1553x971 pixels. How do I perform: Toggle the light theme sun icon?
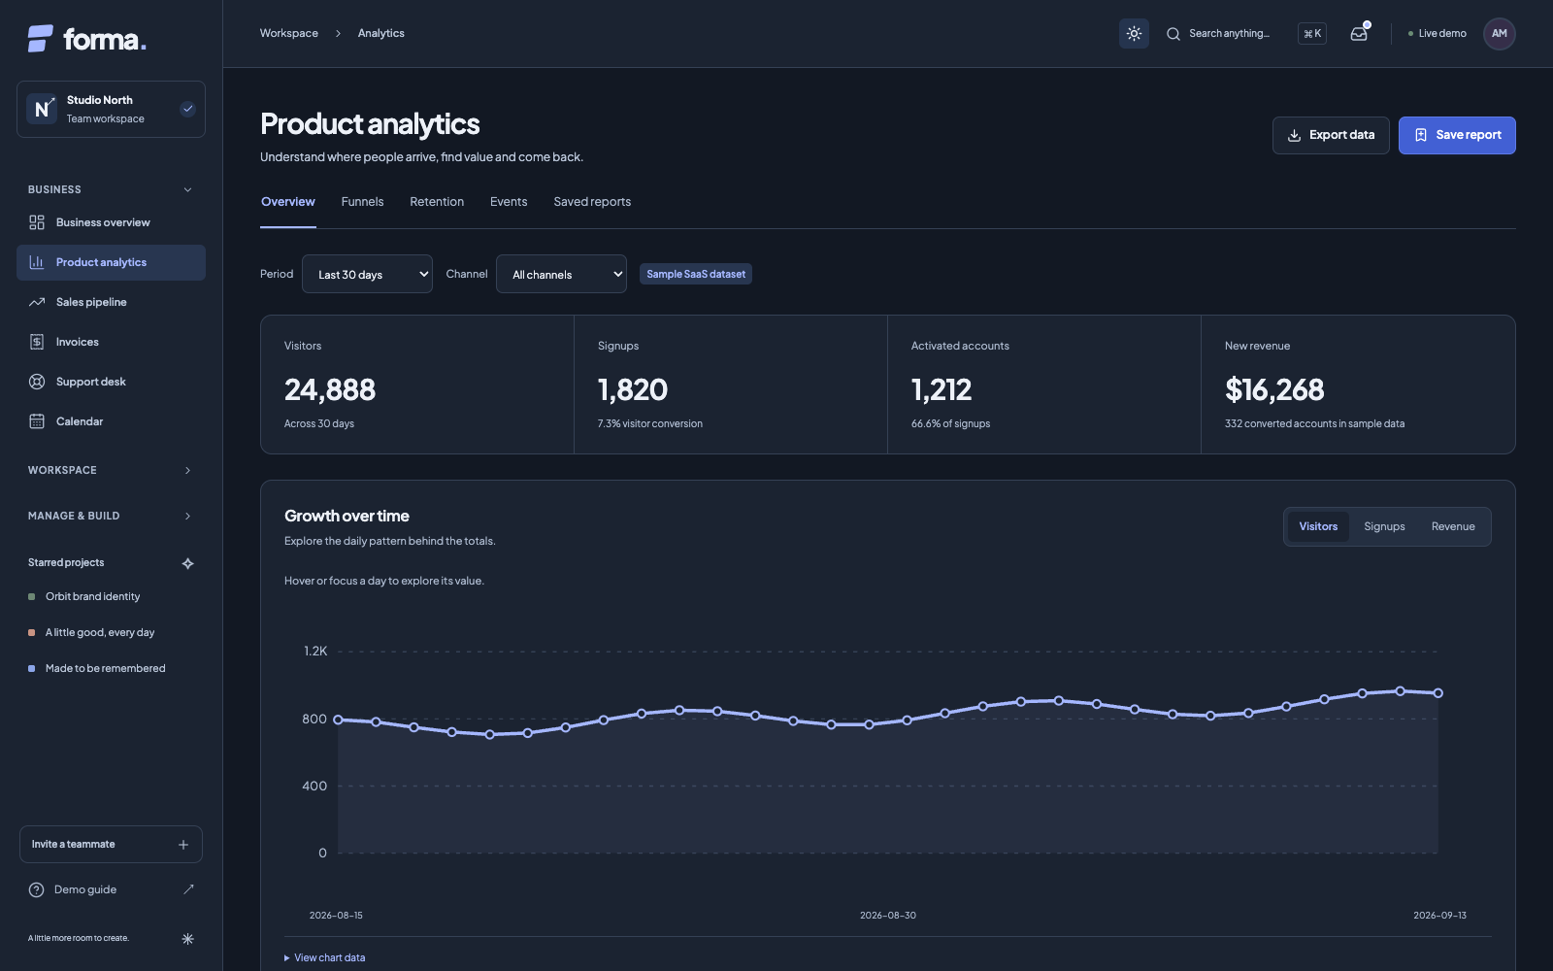click(1134, 34)
